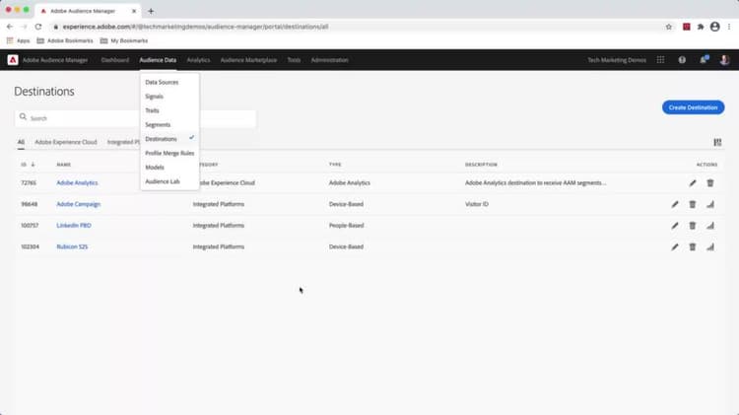Open a new browser tab
This screenshot has width=739, height=415.
coord(151,11)
